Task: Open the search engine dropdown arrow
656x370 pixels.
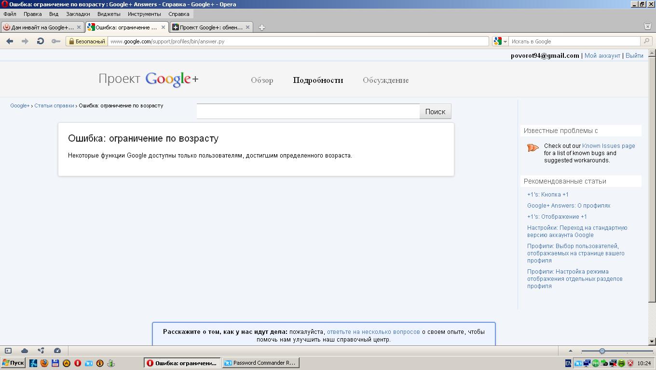Action: tap(505, 41)
